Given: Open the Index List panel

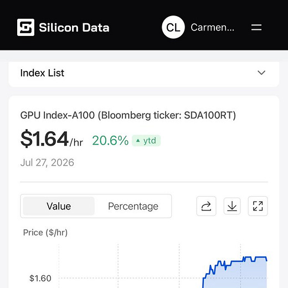Looking at the screenshot, I should (x=144, y=73).
